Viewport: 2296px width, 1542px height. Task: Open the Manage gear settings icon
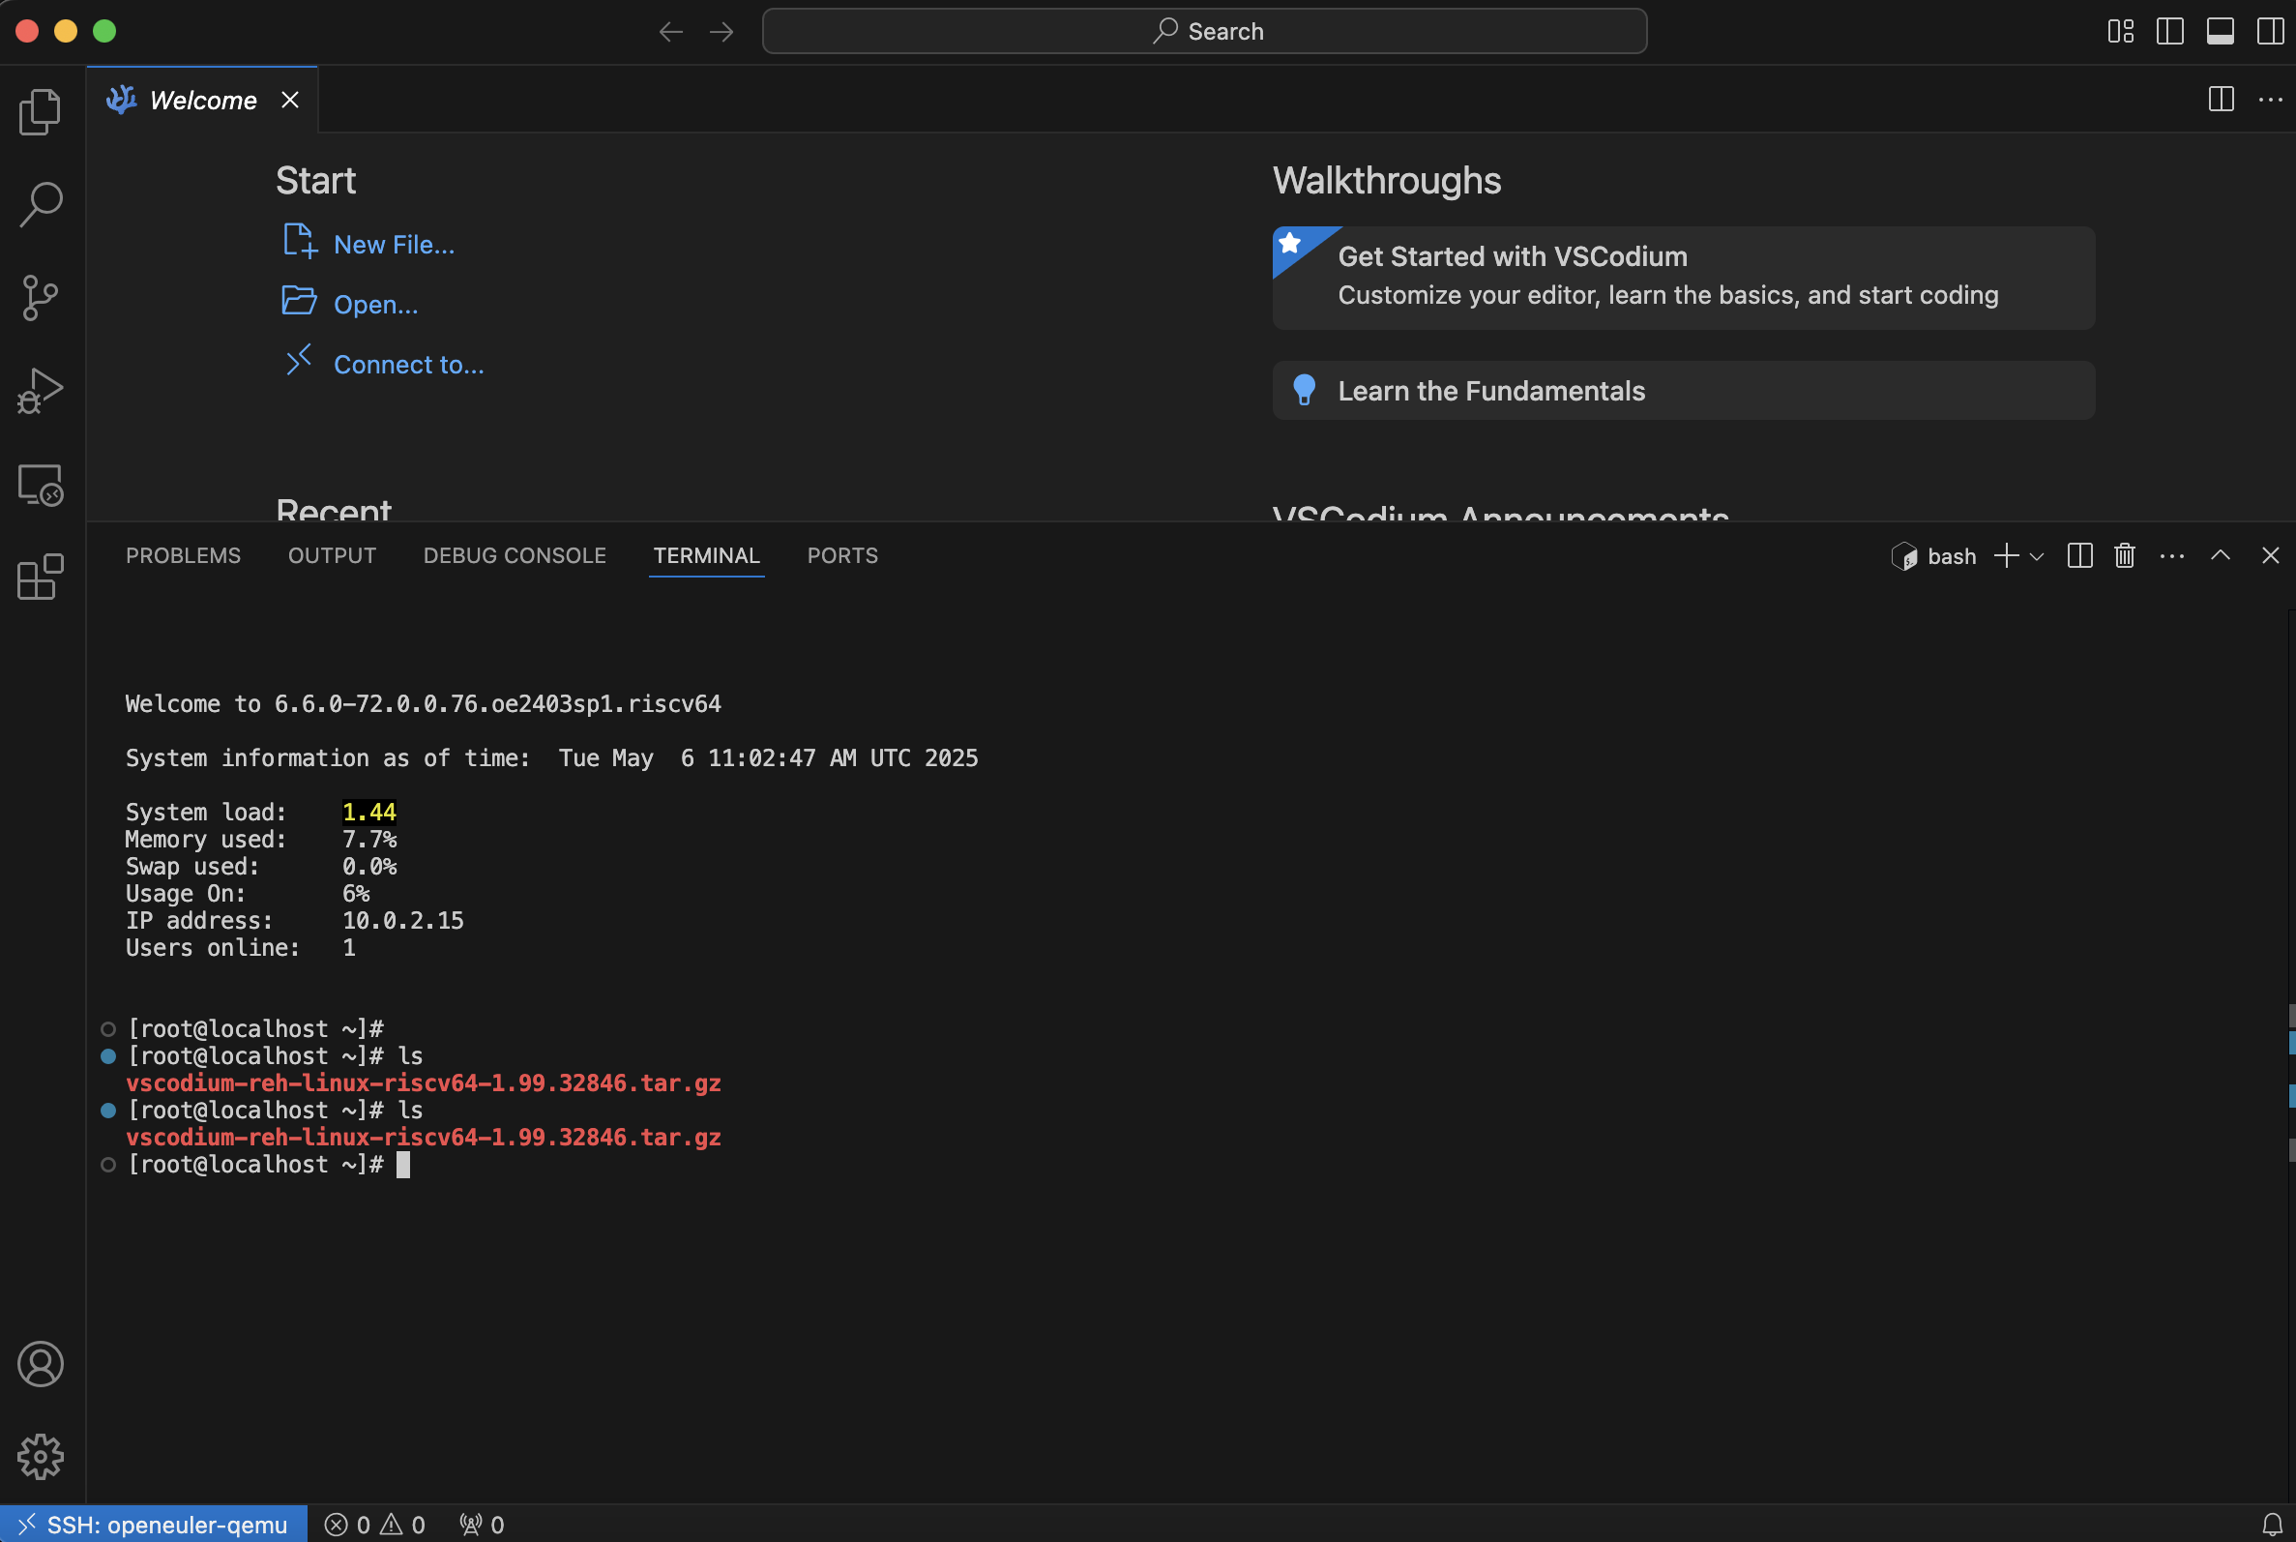pyautogui.click(x=41, y=1456)
